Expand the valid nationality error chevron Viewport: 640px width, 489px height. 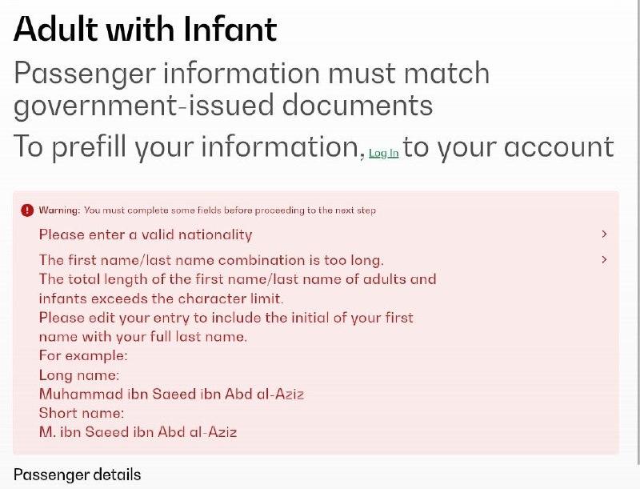coord(604,234)
